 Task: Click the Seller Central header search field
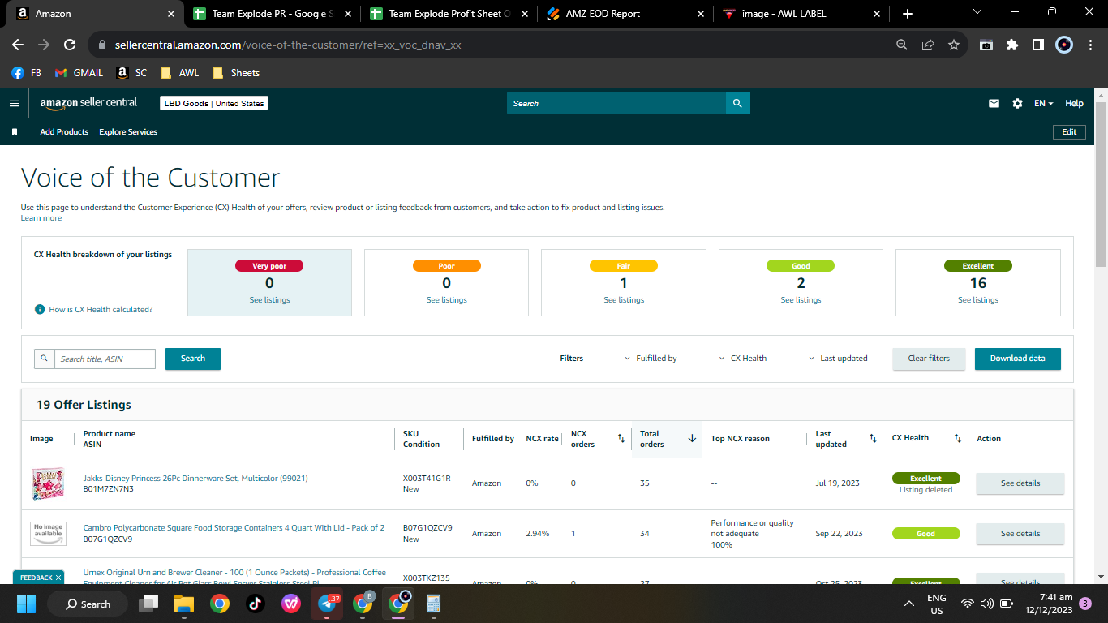pos(616,103)
